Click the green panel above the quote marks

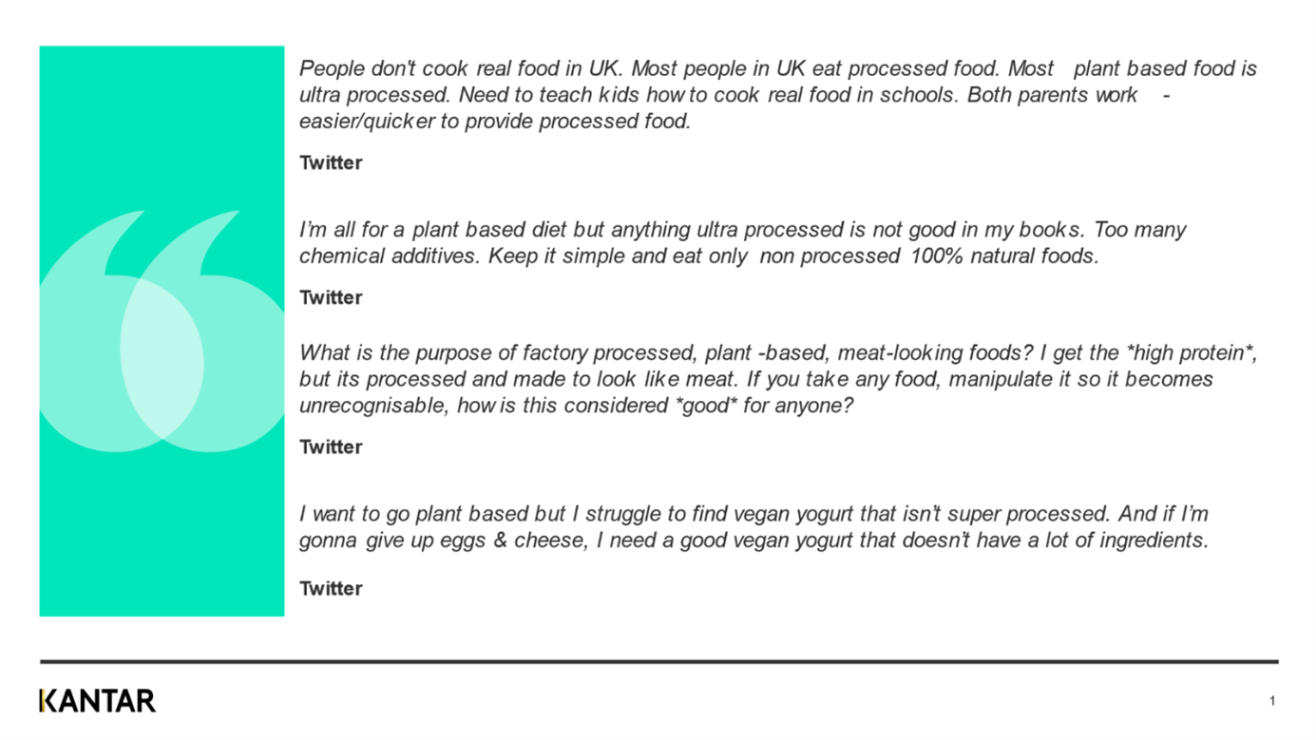click(162, 123)
